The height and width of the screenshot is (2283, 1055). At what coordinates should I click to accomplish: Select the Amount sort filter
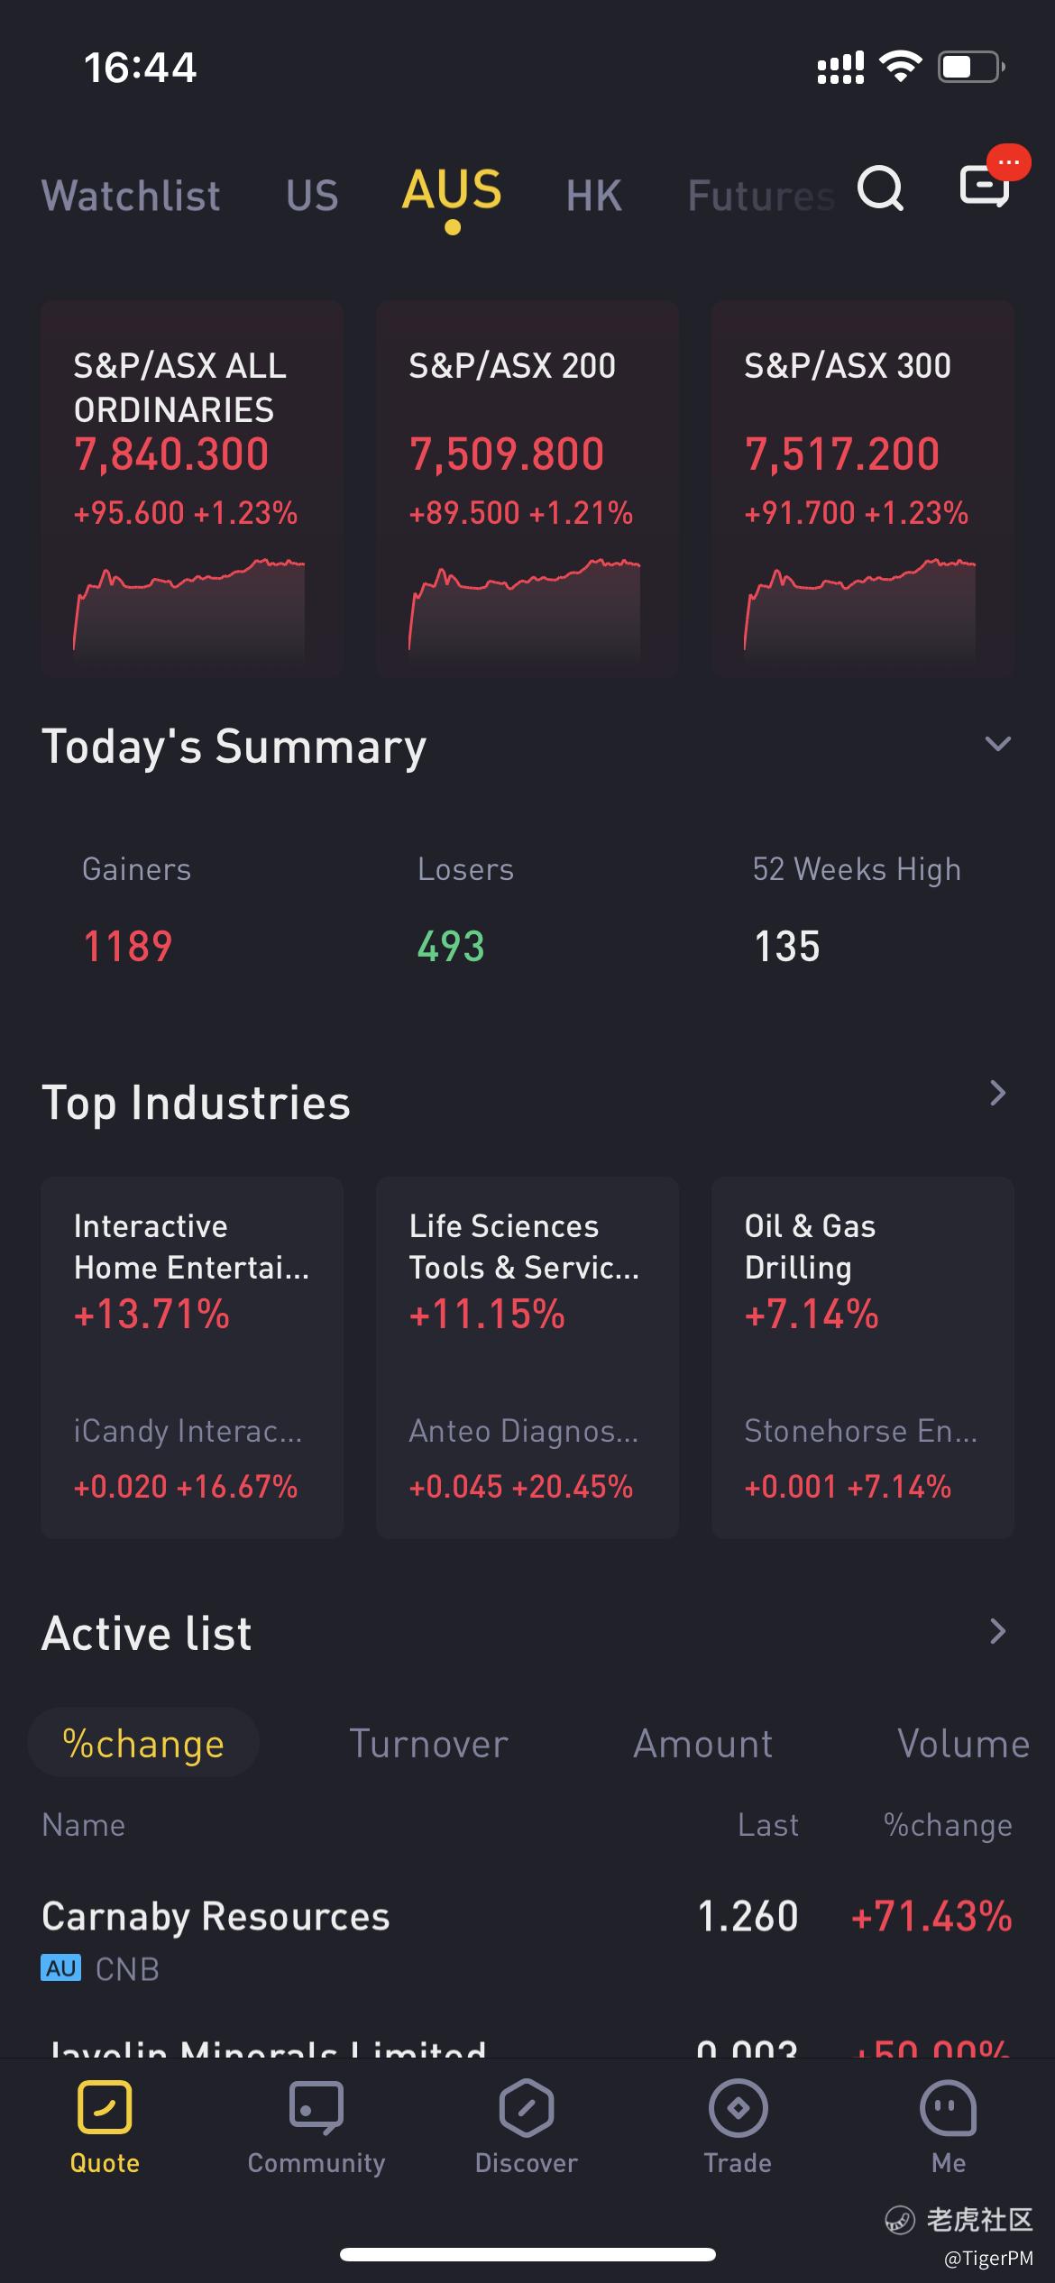pos(702,1744)
